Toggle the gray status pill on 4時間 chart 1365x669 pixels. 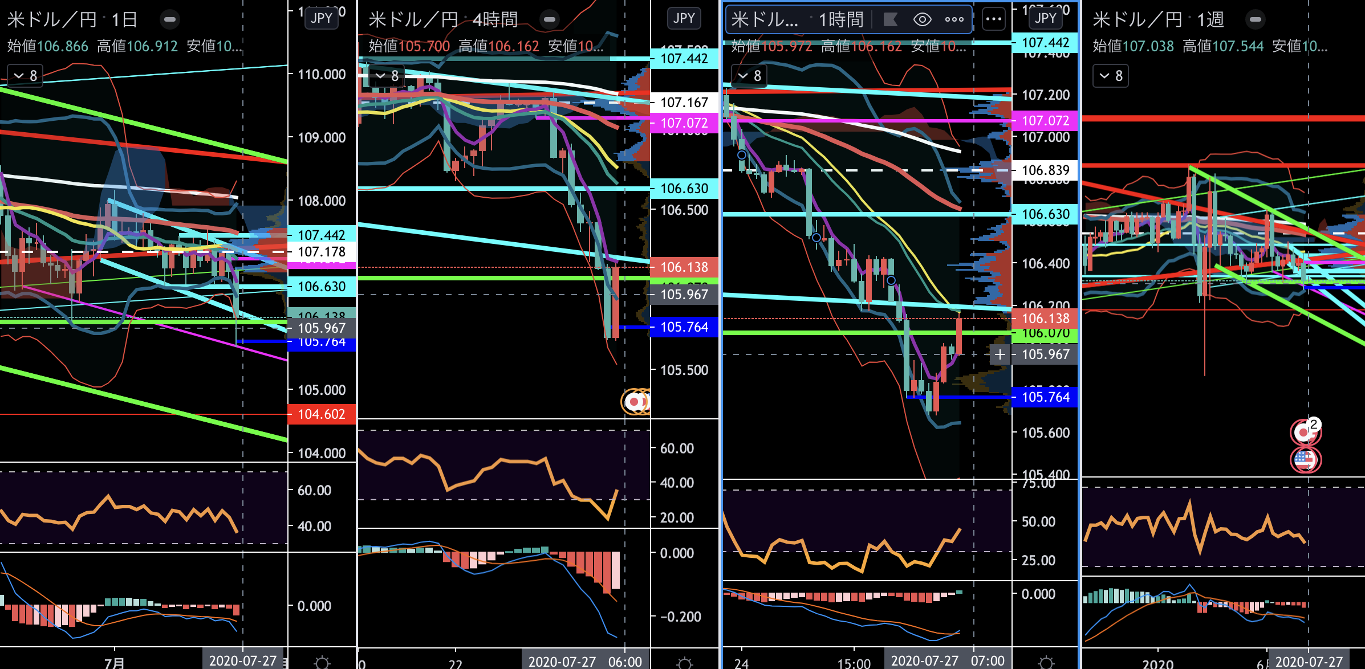549,20
